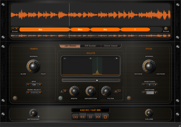Pause playback

point(90,117)
